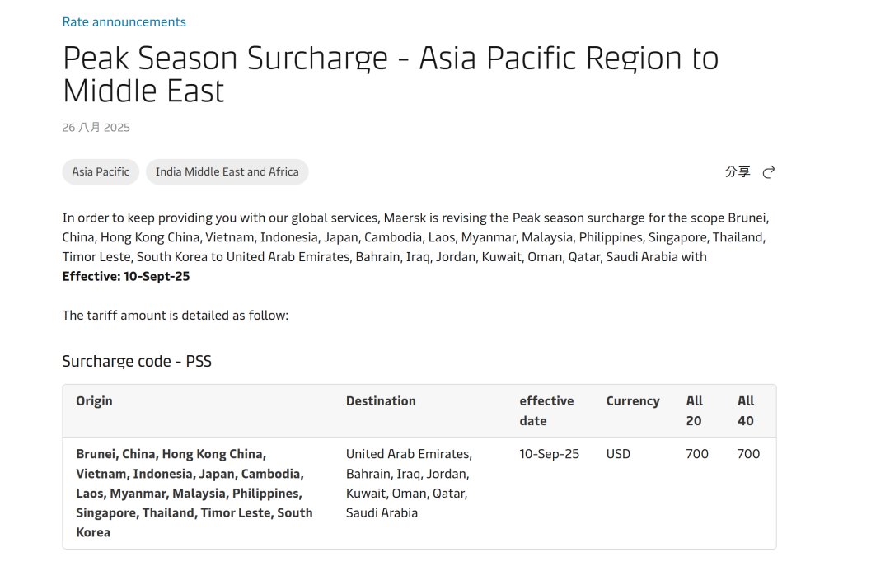890x571 pixels.
Task: Click the 分享 share label
Action: [x=738, y=172]
